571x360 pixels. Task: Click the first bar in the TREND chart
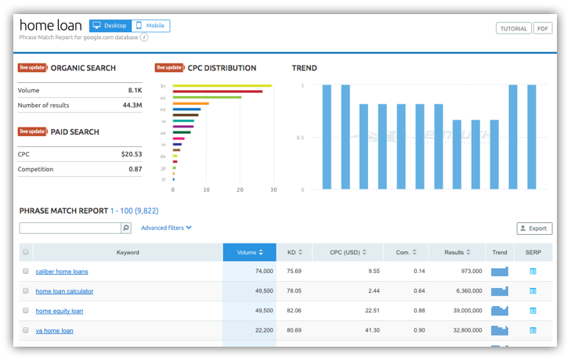[x=327, y=137]
